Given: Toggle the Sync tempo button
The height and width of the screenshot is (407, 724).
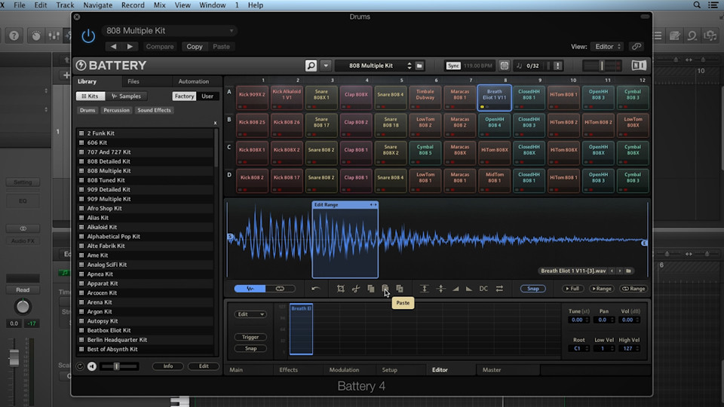Looking at the screenshot, I should click(453, 66).
